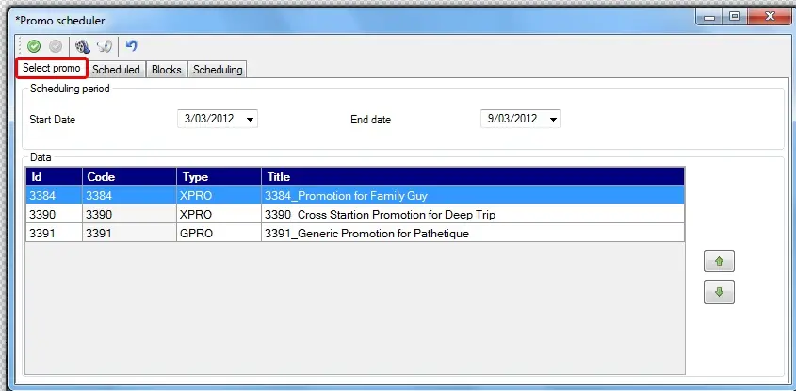Open the End date dropdown calendar

(553, 120)
